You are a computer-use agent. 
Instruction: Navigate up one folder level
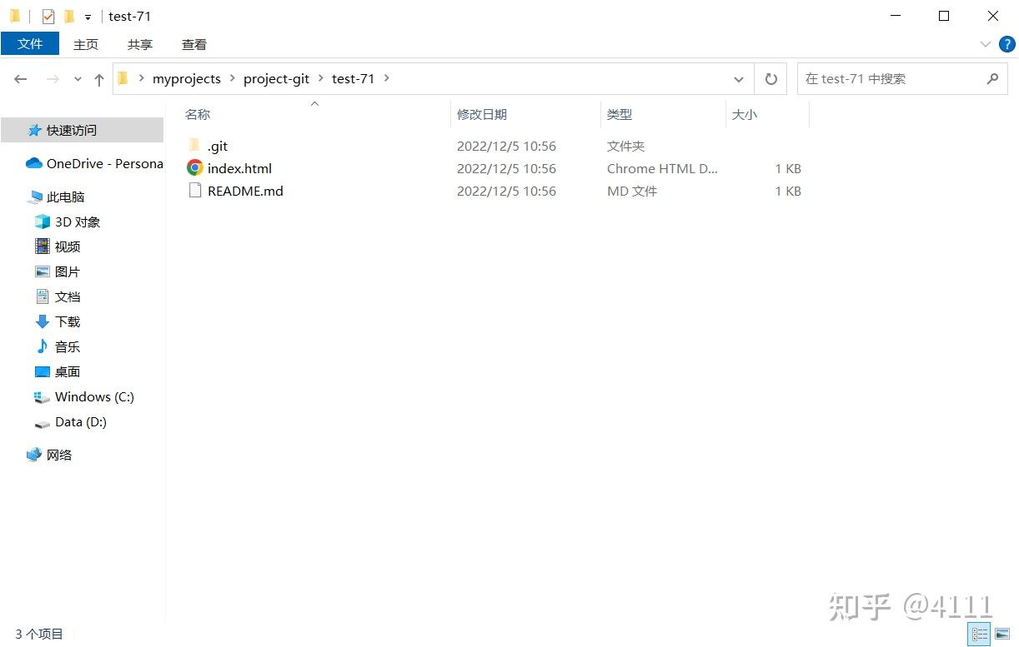pyautogui.click(x=98, y=78)
